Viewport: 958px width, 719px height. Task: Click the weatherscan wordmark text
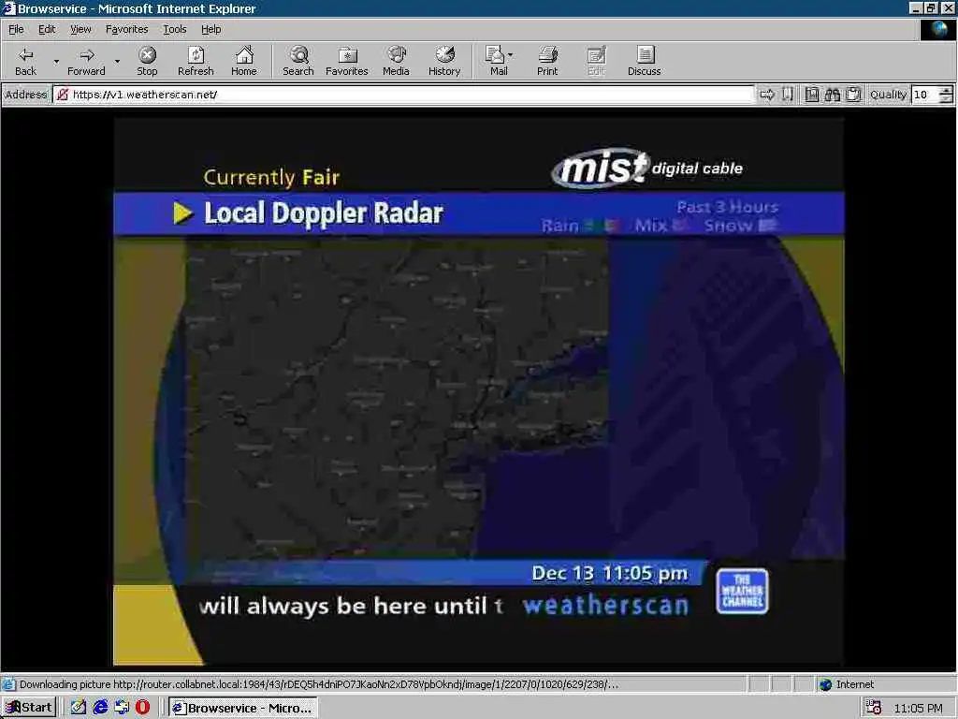click(x=606, y=606)
